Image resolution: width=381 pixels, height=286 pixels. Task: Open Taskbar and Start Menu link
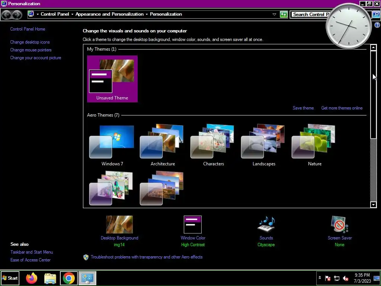(32, 252)
